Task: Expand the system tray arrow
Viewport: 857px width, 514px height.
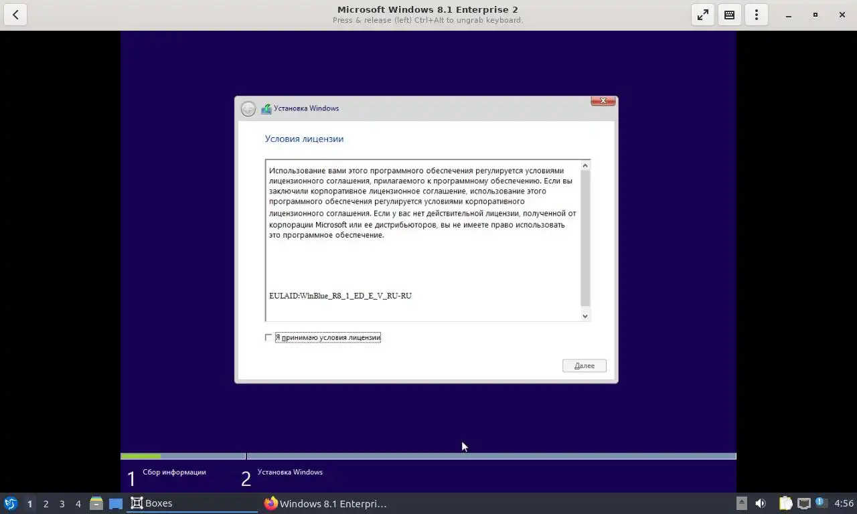Action: click(741, 503)
